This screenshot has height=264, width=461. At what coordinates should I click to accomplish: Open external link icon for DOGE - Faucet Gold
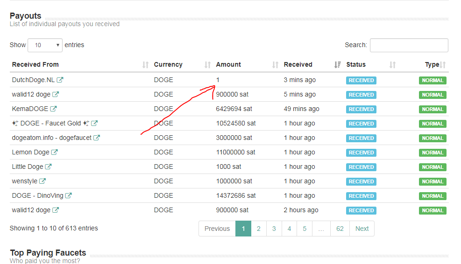94,123
